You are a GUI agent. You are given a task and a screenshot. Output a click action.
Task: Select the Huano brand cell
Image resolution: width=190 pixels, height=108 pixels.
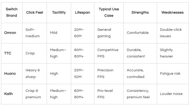tap(12, 74)
